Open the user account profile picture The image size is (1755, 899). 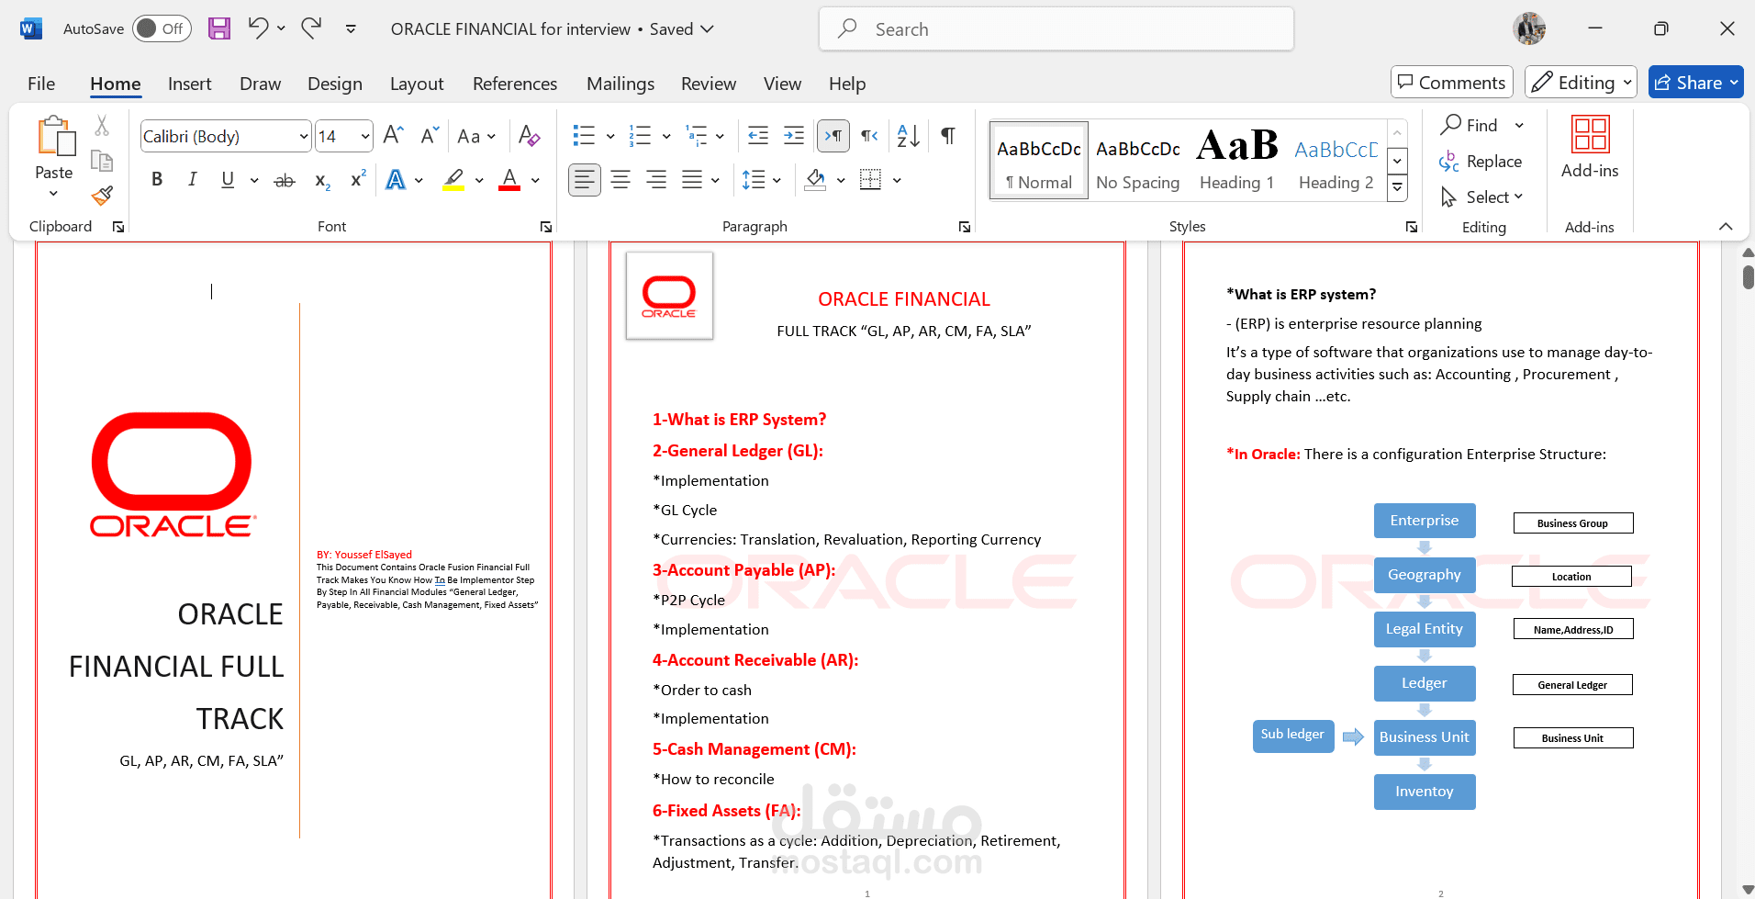click(x=1529, y=28)
